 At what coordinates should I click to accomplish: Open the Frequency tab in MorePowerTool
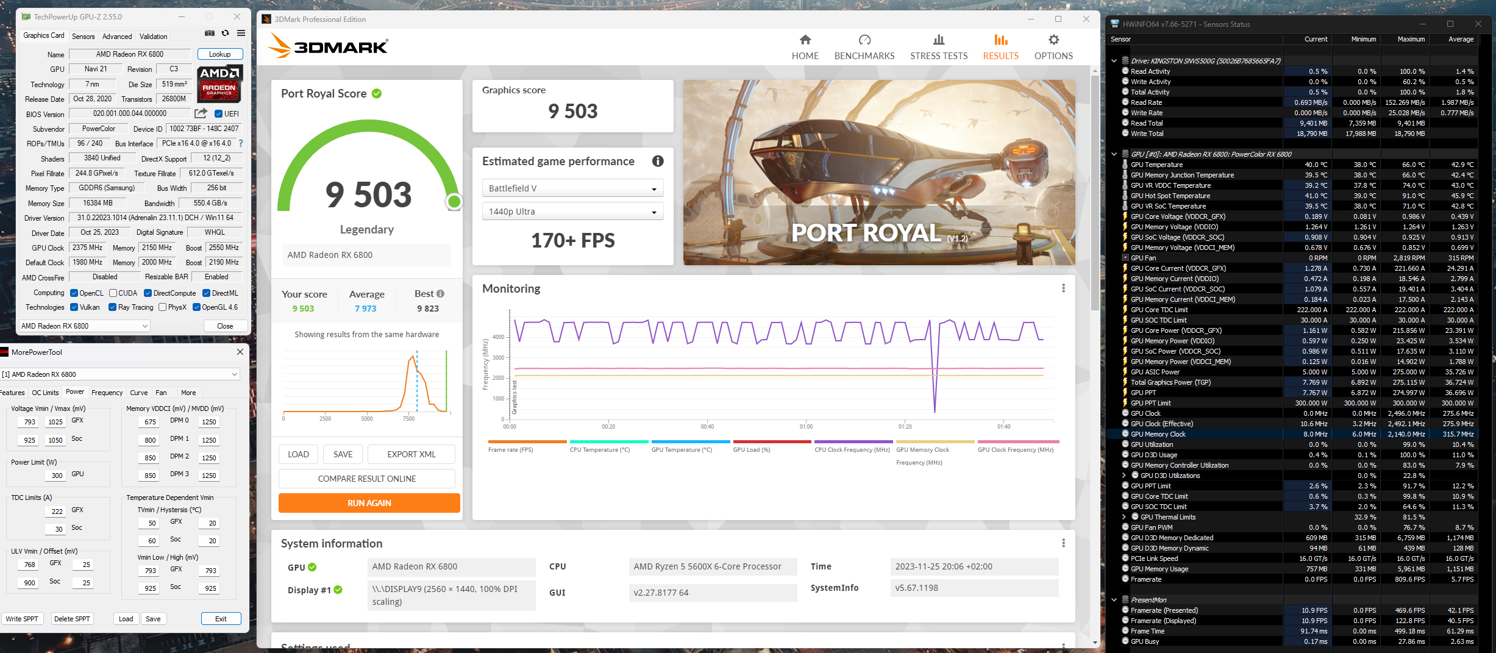click(107, 393)
